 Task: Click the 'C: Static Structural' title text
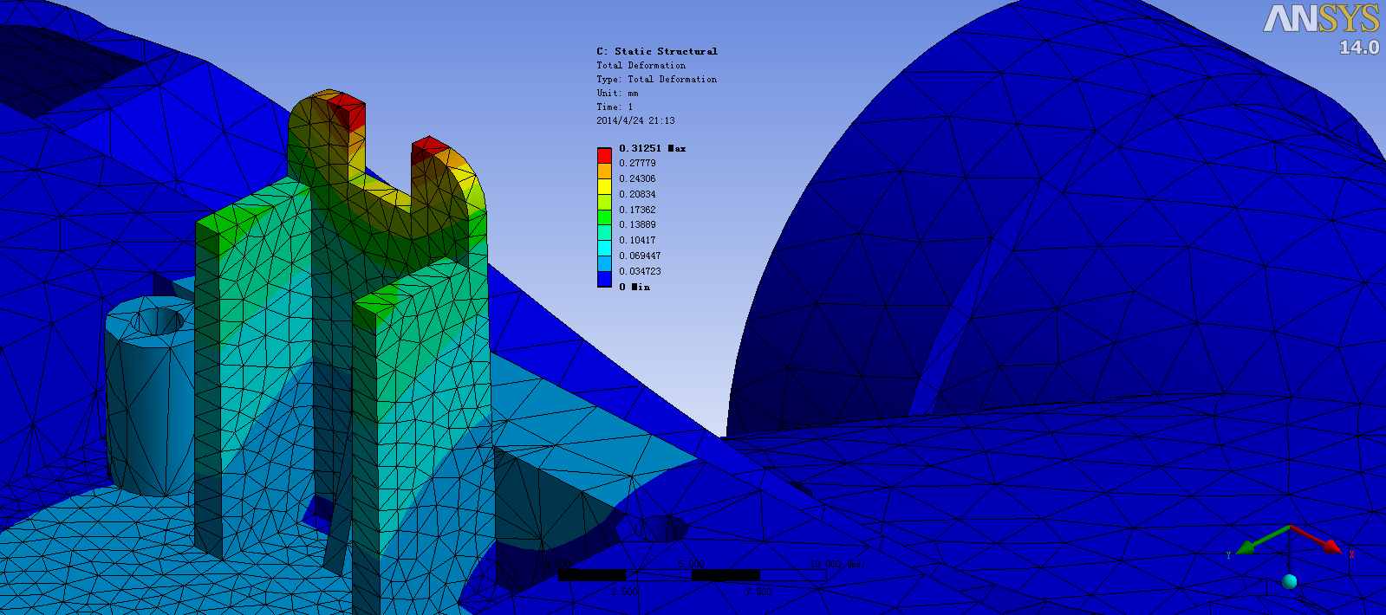[x=656, y=51]
